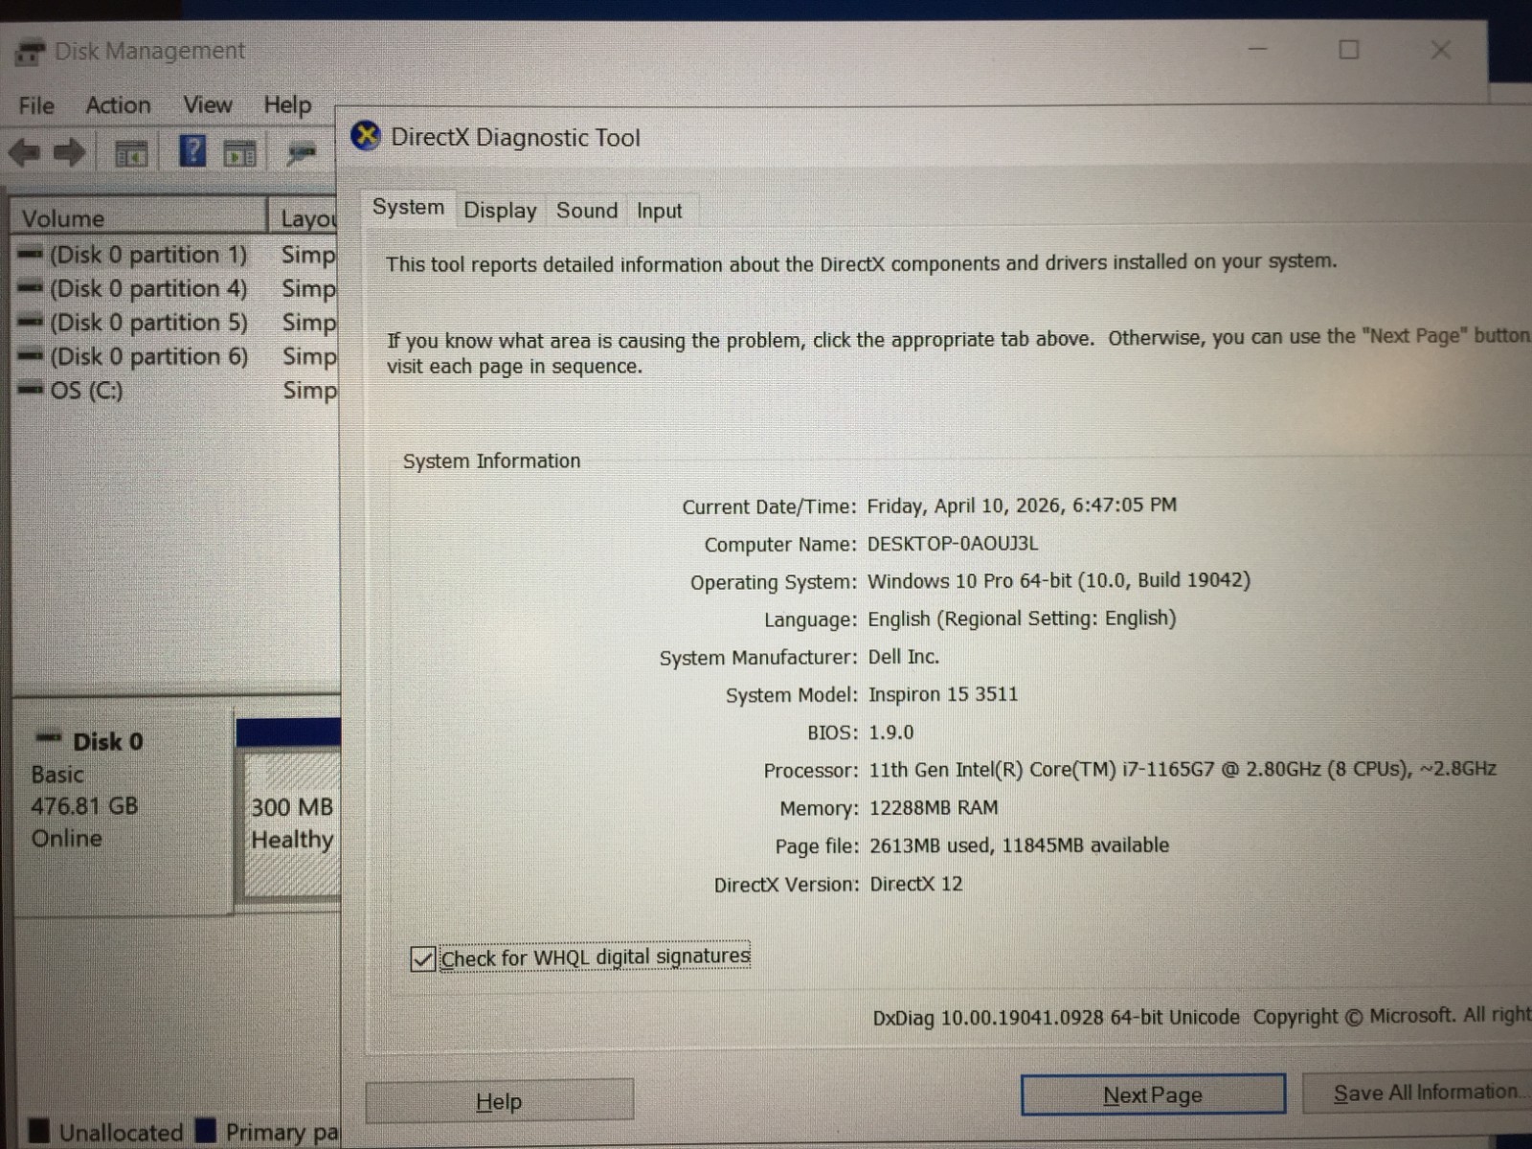Open the Help menu in Disk Management
The height and width of the screenshot is (1149, 1532).
[287, 104]
